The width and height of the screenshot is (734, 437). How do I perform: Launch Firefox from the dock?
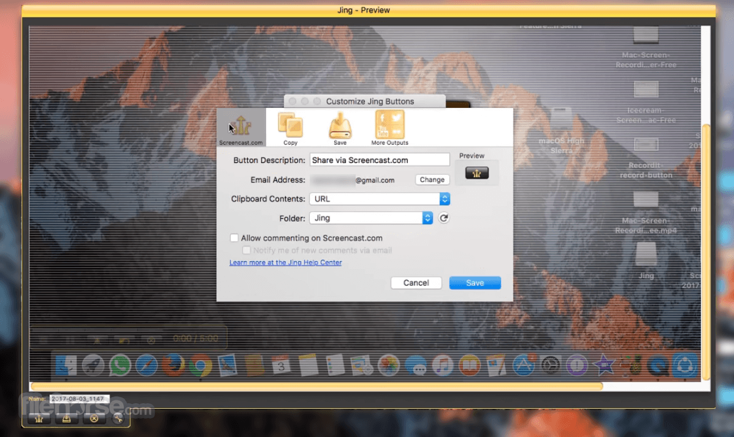[x=173, y=365]
